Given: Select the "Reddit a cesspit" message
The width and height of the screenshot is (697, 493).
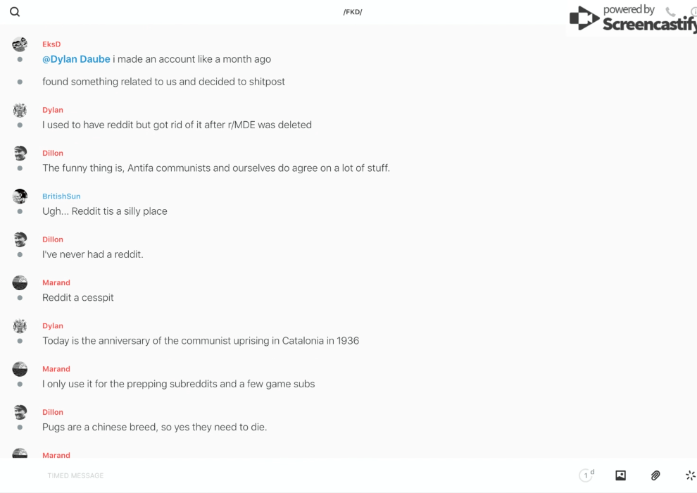Looking at the screenshot, I should click(78, 297).
